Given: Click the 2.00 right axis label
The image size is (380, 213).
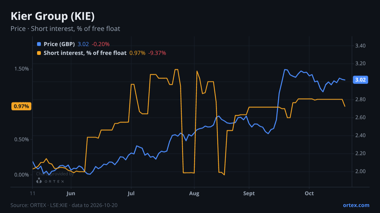Looking at the screenshot, I should click(x=360, y=172).
